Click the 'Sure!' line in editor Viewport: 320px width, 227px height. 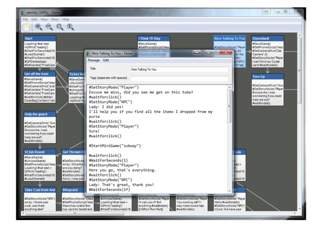(x=94, y=131)
